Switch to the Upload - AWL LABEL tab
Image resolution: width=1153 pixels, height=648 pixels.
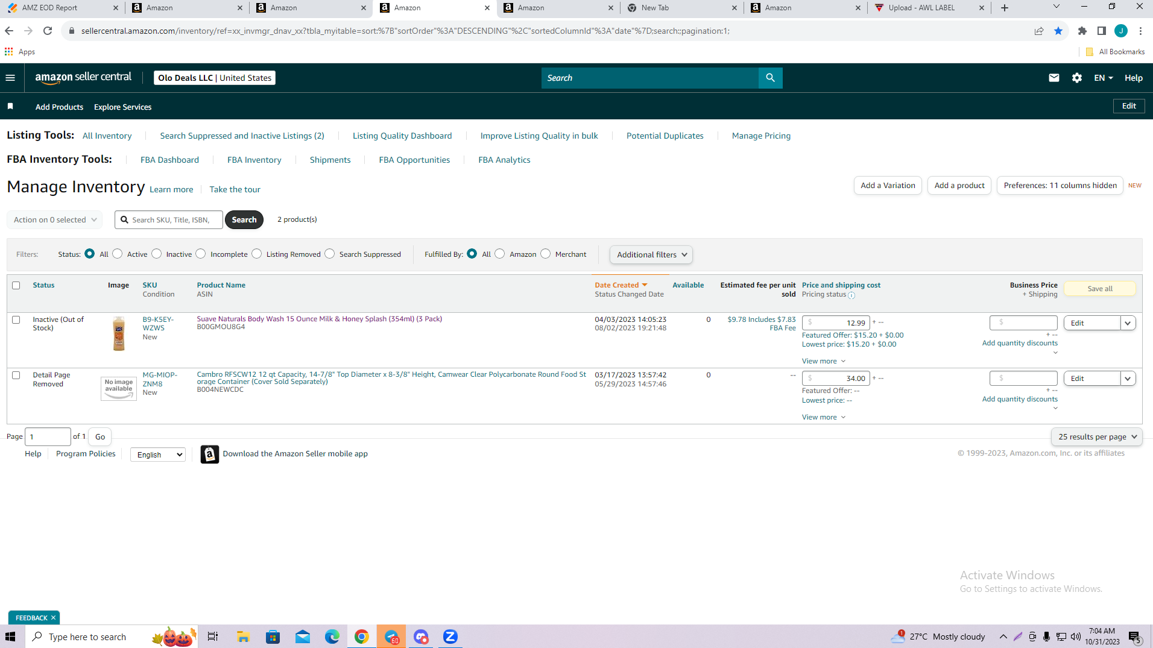coord(930,8)
